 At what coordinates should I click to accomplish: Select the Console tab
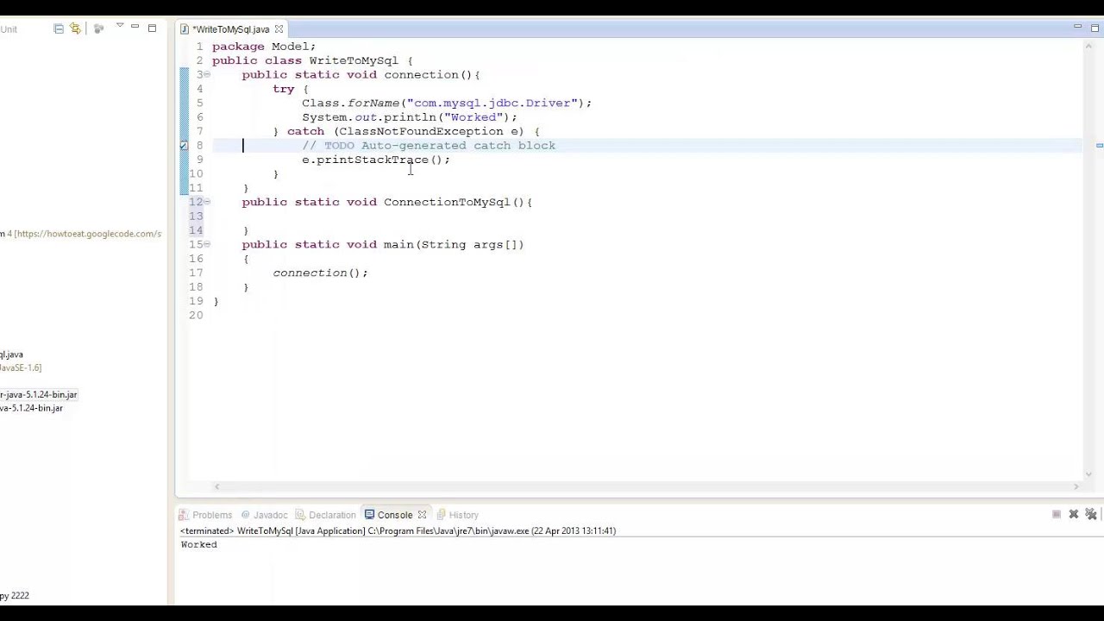(x=388, y=515)
